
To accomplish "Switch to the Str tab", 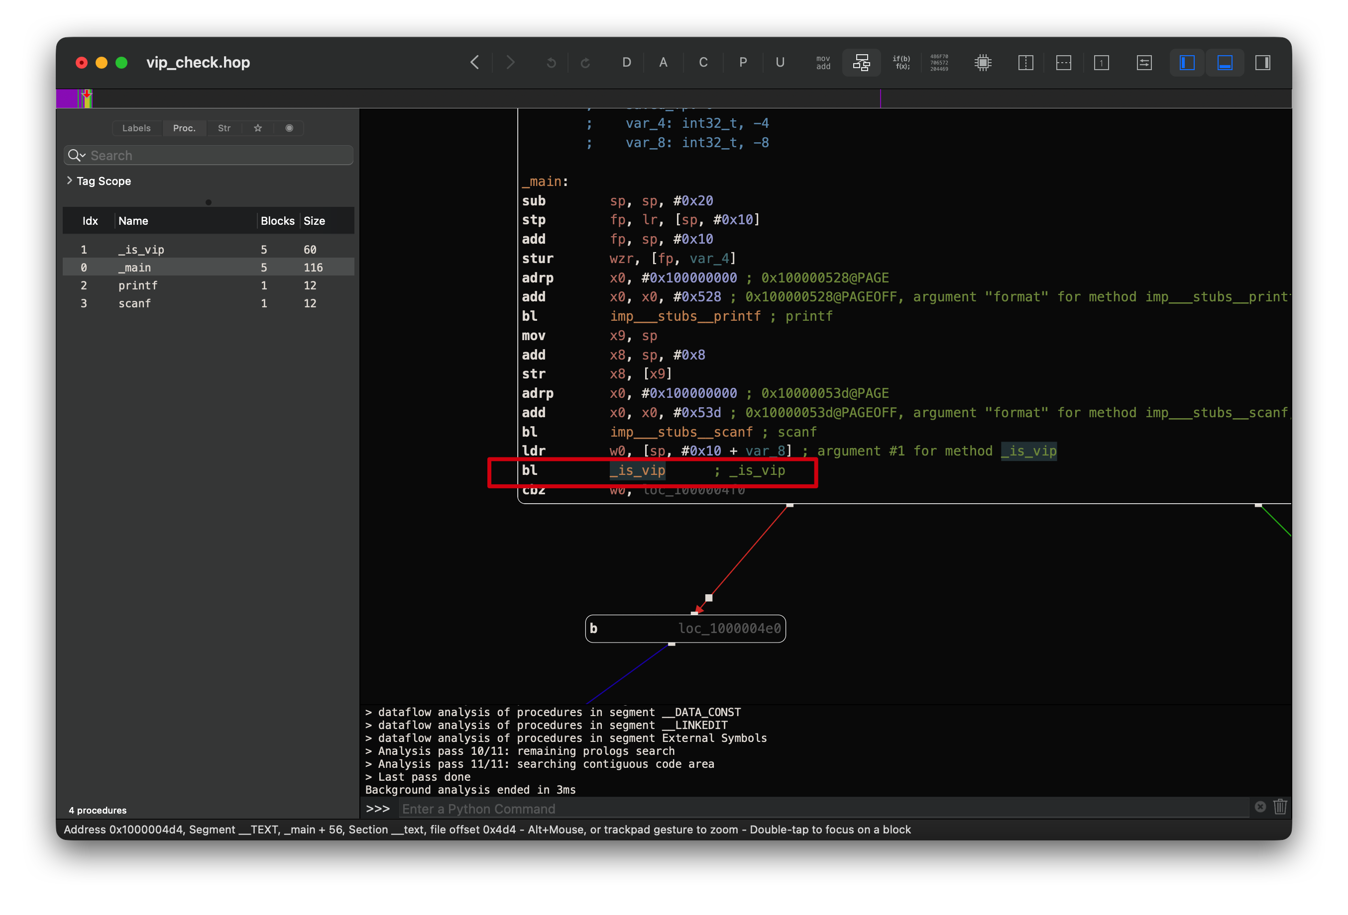I will pyautogui.click(x=224, y=128).
